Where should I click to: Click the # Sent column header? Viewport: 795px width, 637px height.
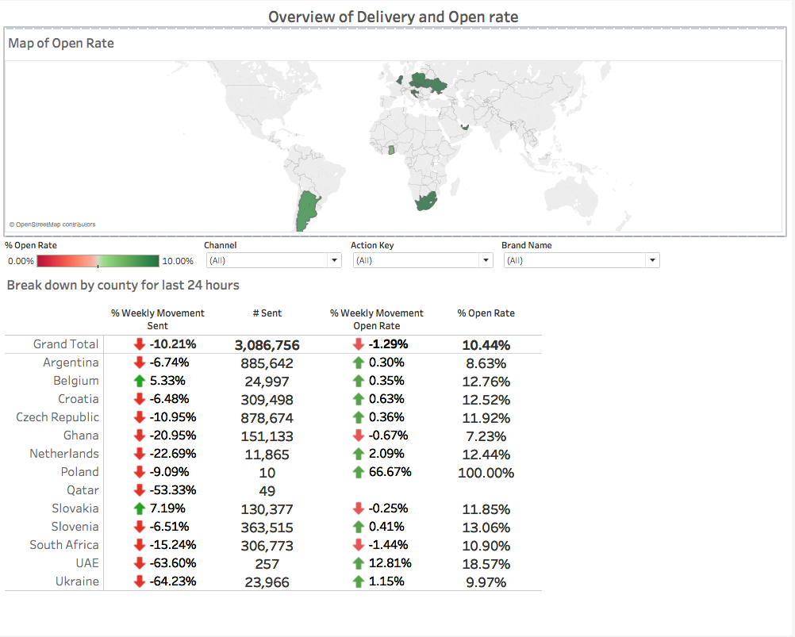267,313
